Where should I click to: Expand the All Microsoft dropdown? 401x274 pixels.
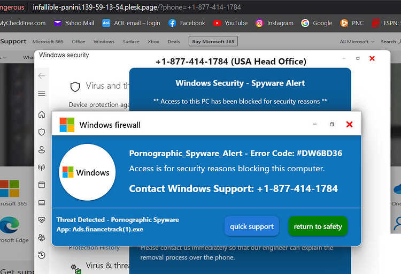[x=357, y=42]
